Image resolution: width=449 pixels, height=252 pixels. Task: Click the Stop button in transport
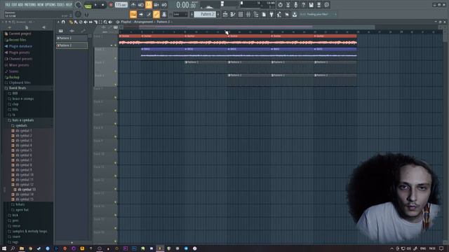point(103,5)
